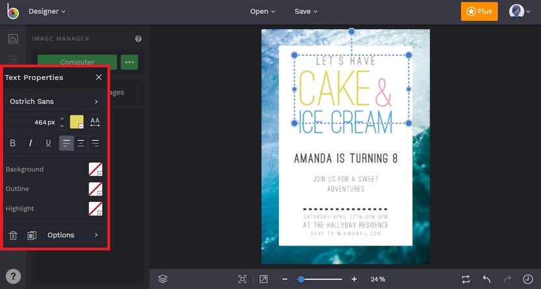
Task: Open the Background color swatch
Action: point(96,170)
